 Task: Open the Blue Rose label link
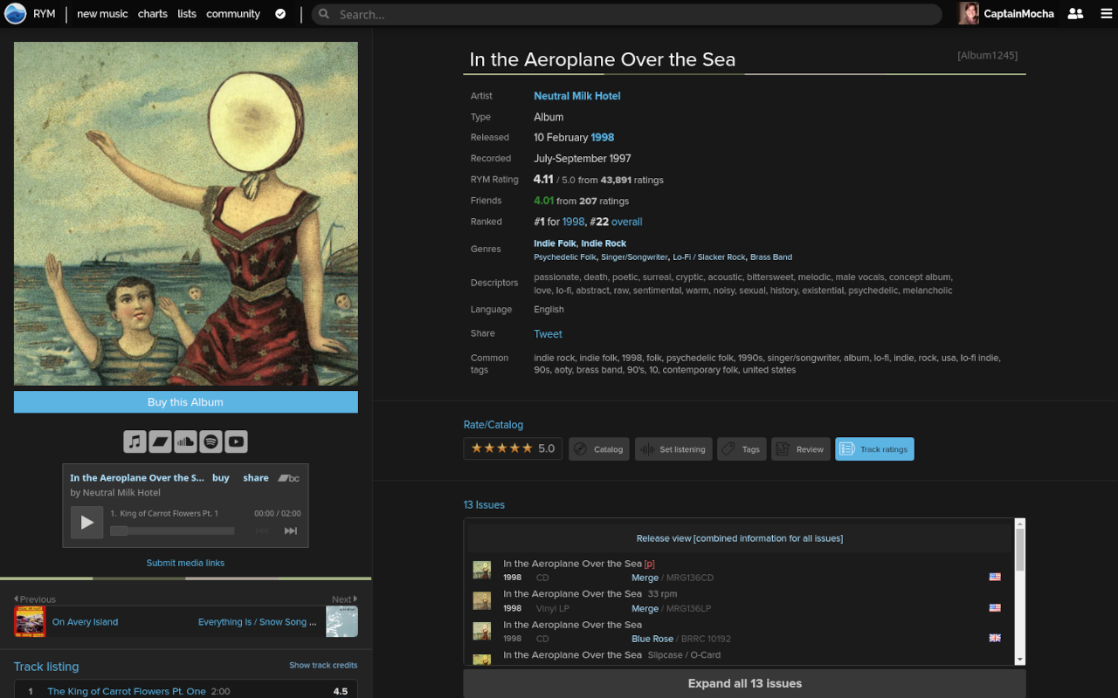(x=652, y=639)
